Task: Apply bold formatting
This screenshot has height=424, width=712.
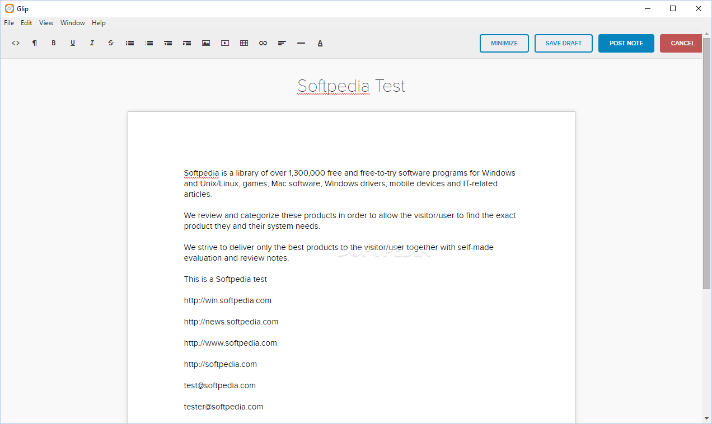Action: coord(54,43)
